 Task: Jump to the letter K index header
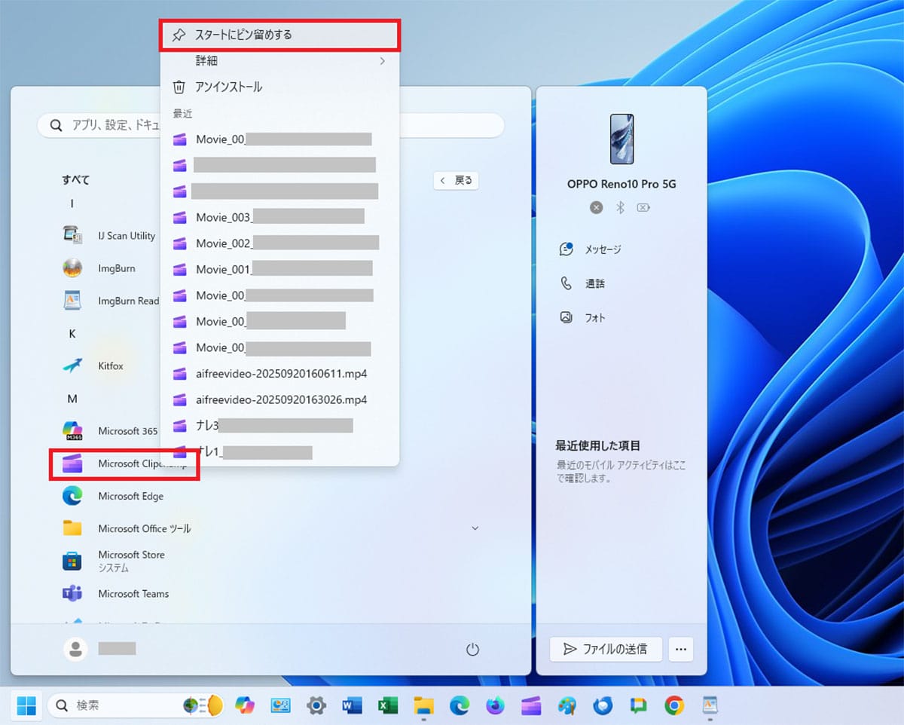(72, 333)
